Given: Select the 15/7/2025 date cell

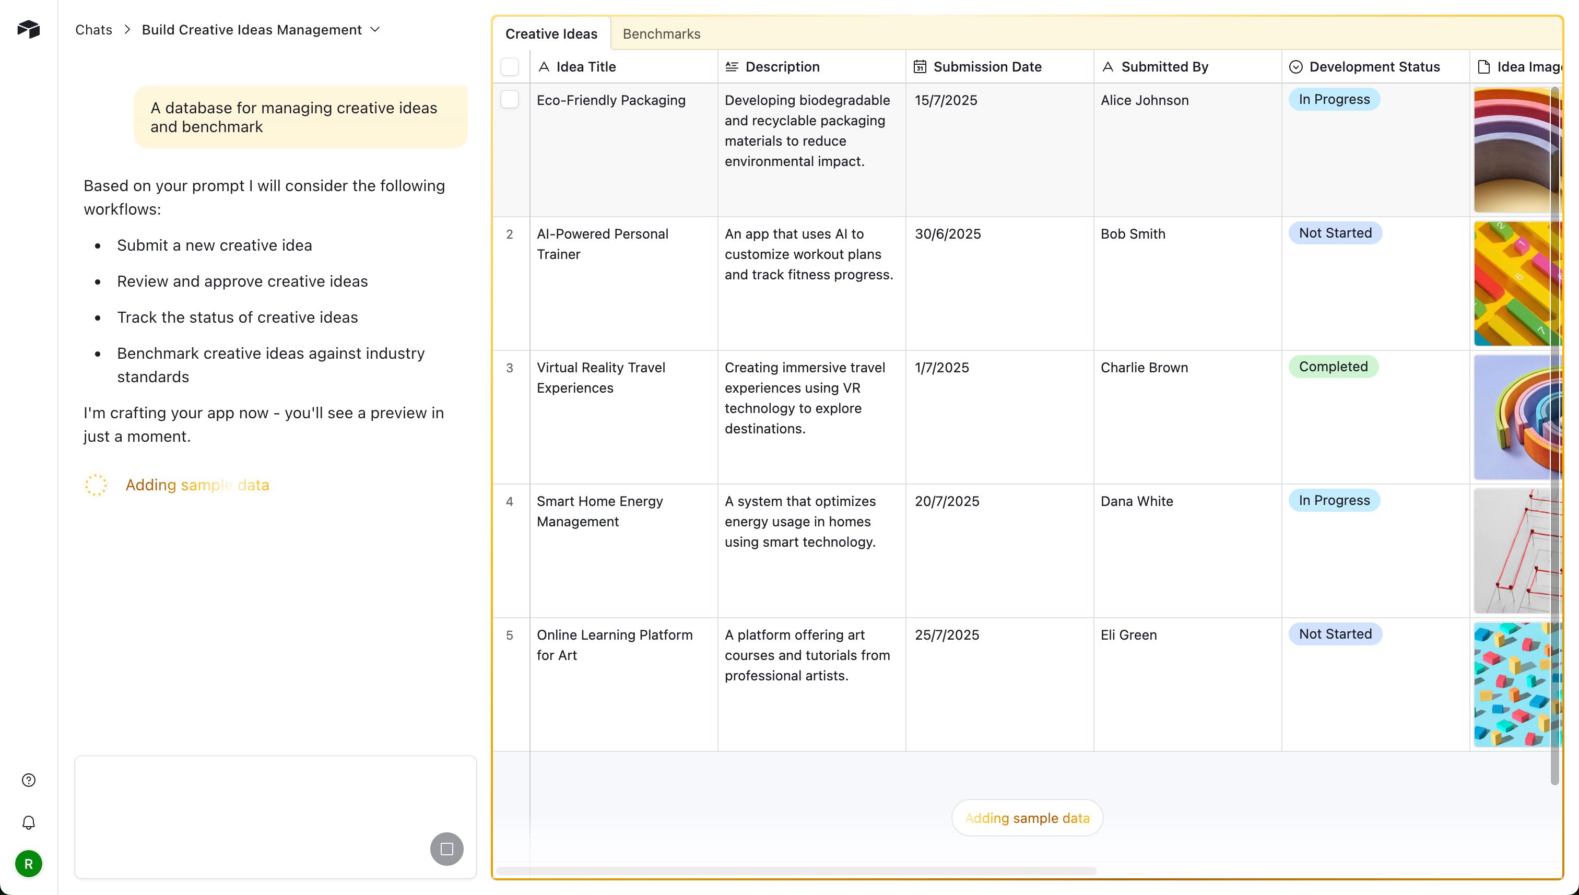Looking at the screenshot, I should pyautogui.click(x=1000, y=150).
